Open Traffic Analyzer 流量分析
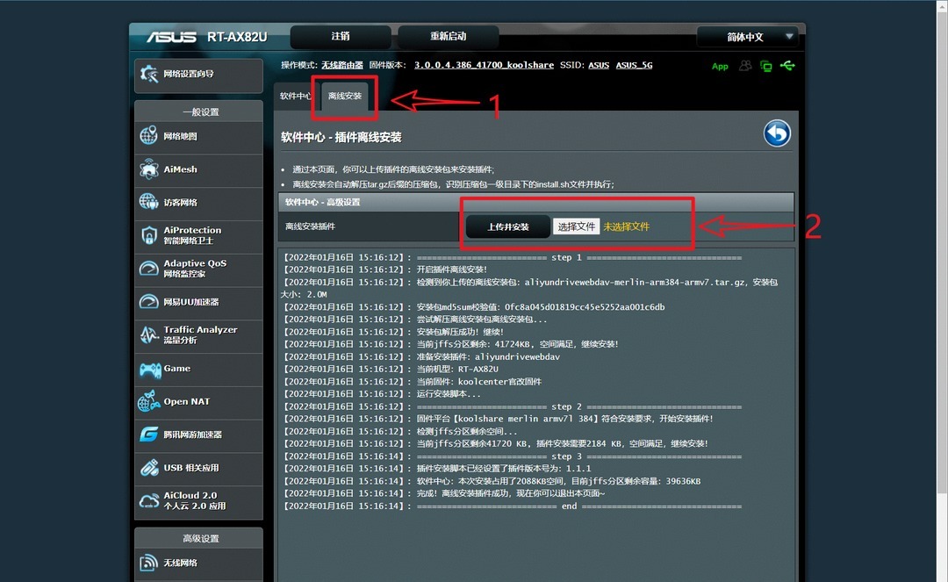 tap(198, 334)
